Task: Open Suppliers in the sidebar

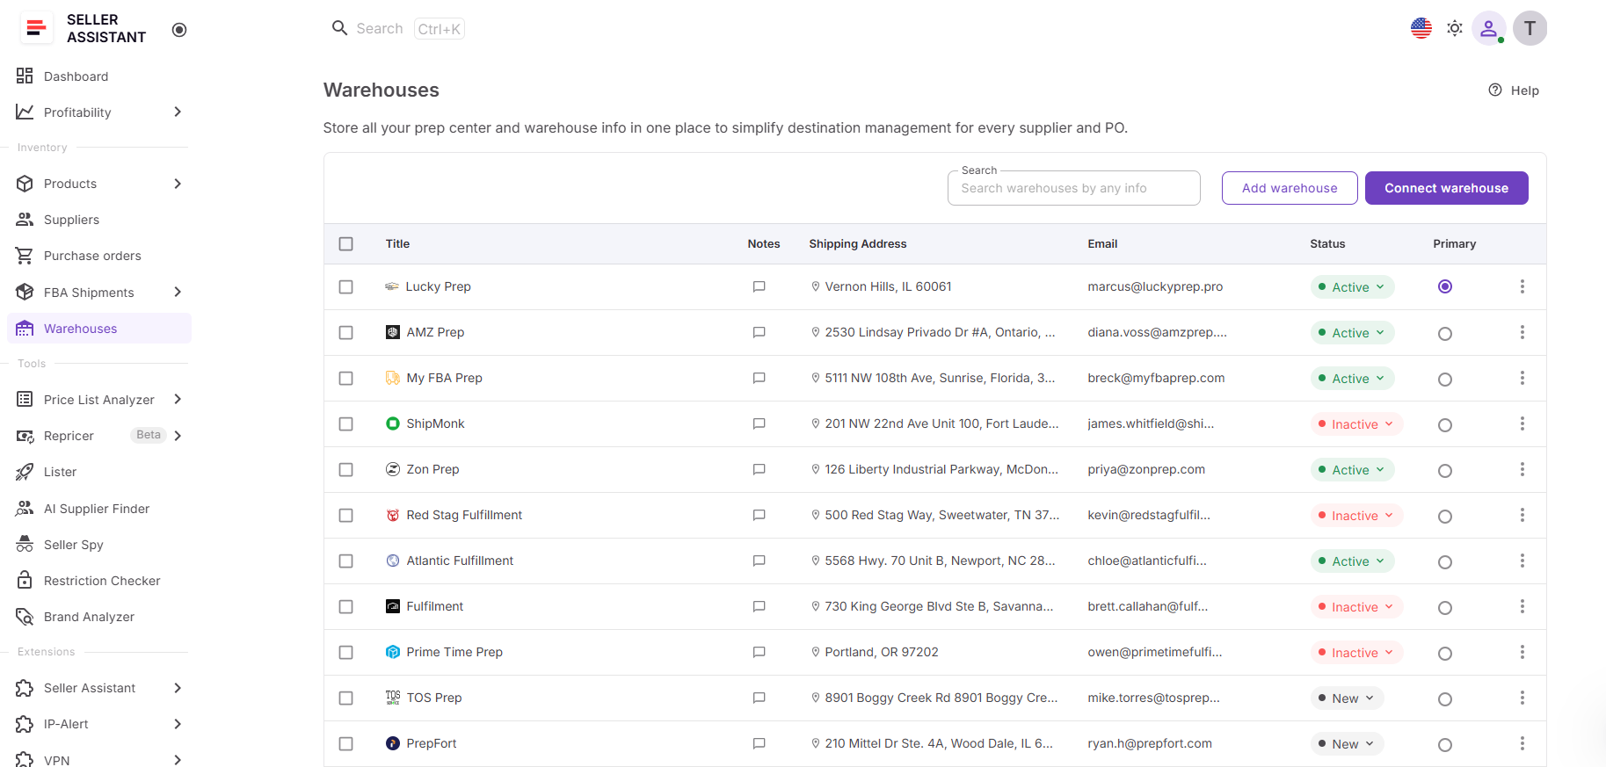Action: pos(99,220)
